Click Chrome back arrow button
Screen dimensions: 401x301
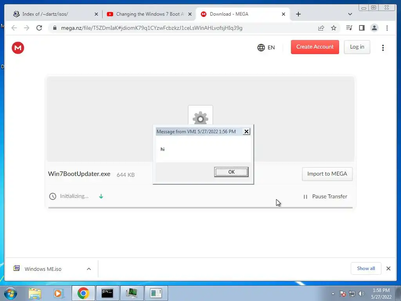tap(14, 28)
